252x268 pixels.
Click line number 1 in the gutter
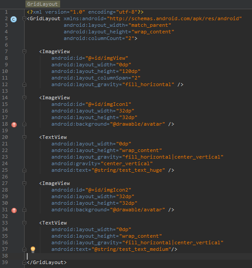pos(6,12)
